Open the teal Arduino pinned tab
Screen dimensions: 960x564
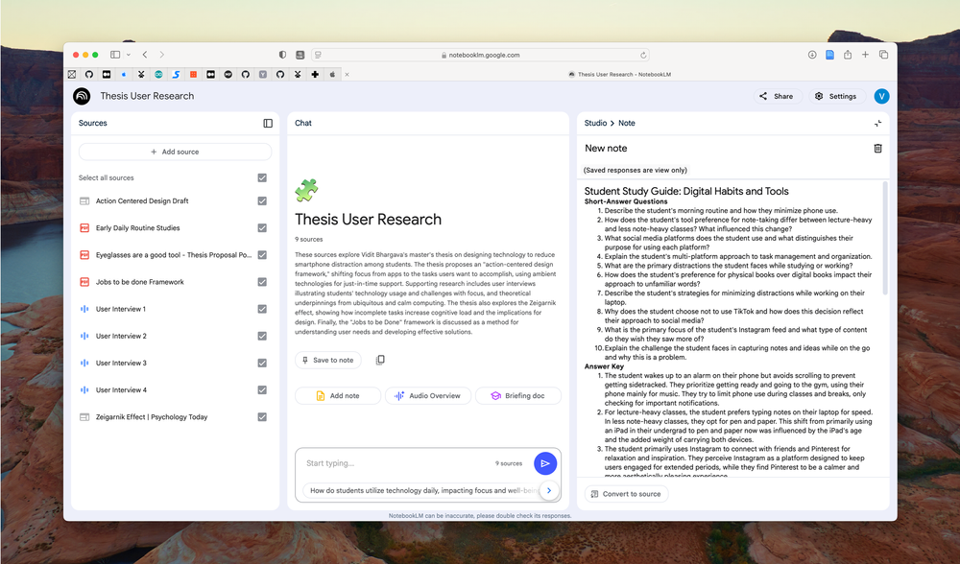(158, 75)
